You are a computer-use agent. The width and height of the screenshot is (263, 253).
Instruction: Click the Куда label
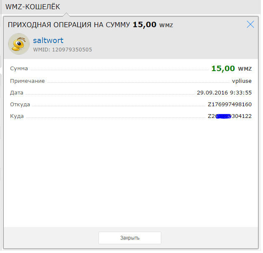[x=17, y=116]
